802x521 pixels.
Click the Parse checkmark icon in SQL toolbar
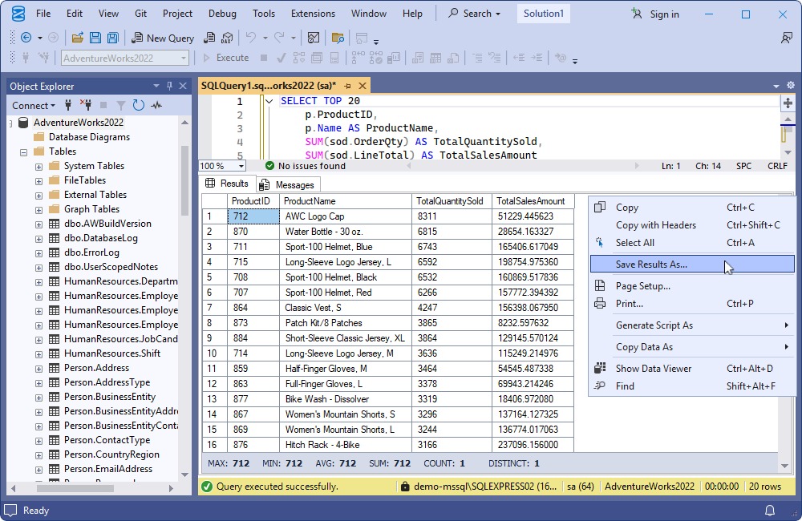coord(281,58)
